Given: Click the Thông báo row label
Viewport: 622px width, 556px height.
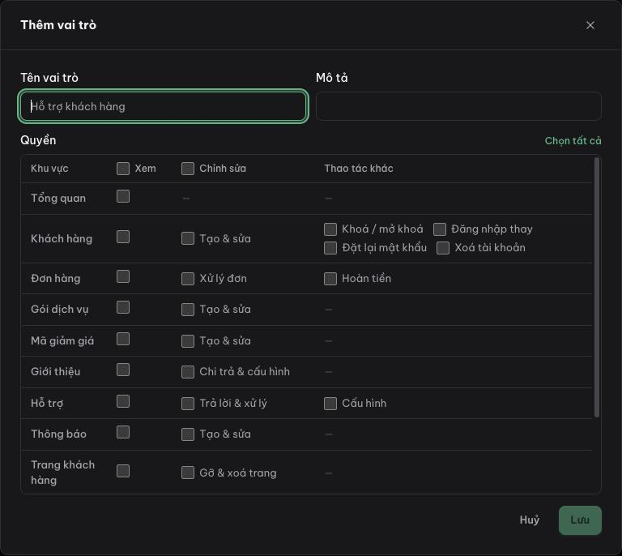Looking at the screenshot, I should point(58,434).
